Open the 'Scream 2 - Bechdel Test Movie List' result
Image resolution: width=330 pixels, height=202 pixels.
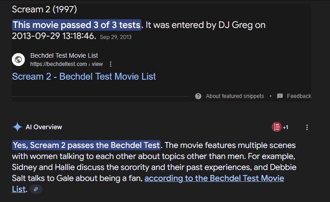tap(84, 76)
